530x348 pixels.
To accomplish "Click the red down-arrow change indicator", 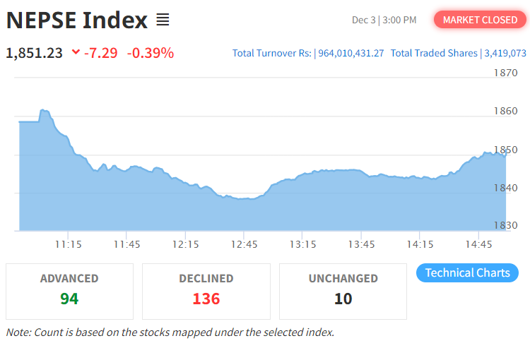I will [76, 53].
